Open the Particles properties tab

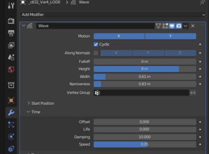(x=11, y=125)
